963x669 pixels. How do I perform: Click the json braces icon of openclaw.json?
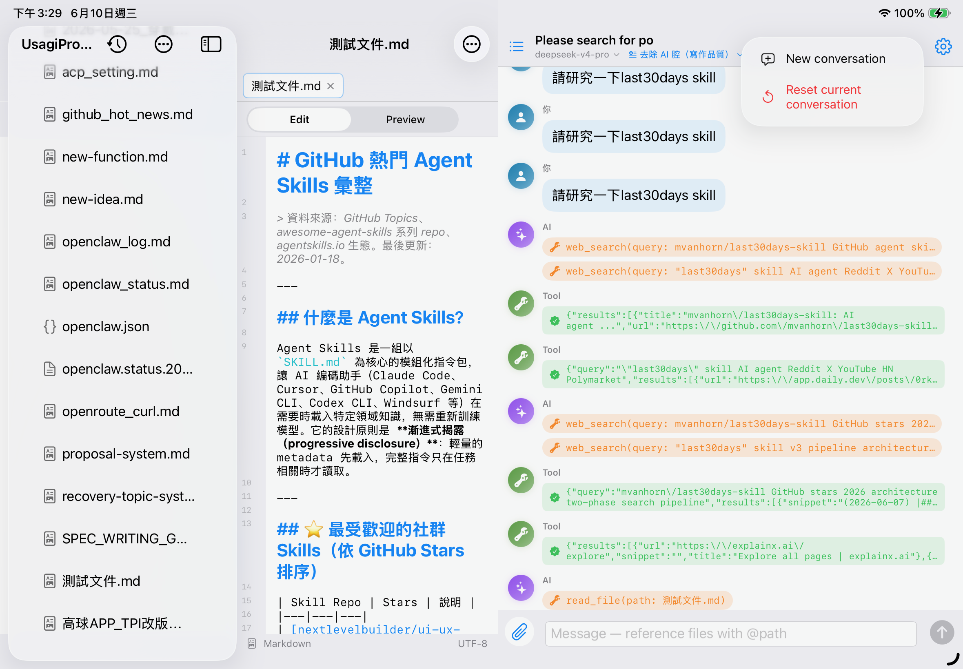coord(49,326)
